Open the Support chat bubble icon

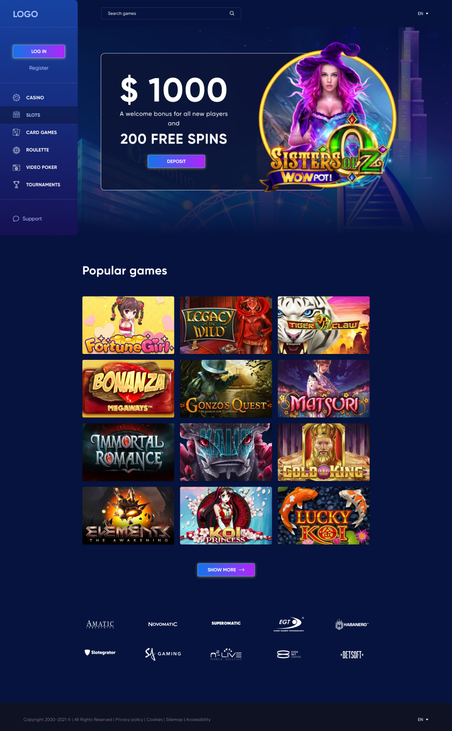click(x=16, y=219)
